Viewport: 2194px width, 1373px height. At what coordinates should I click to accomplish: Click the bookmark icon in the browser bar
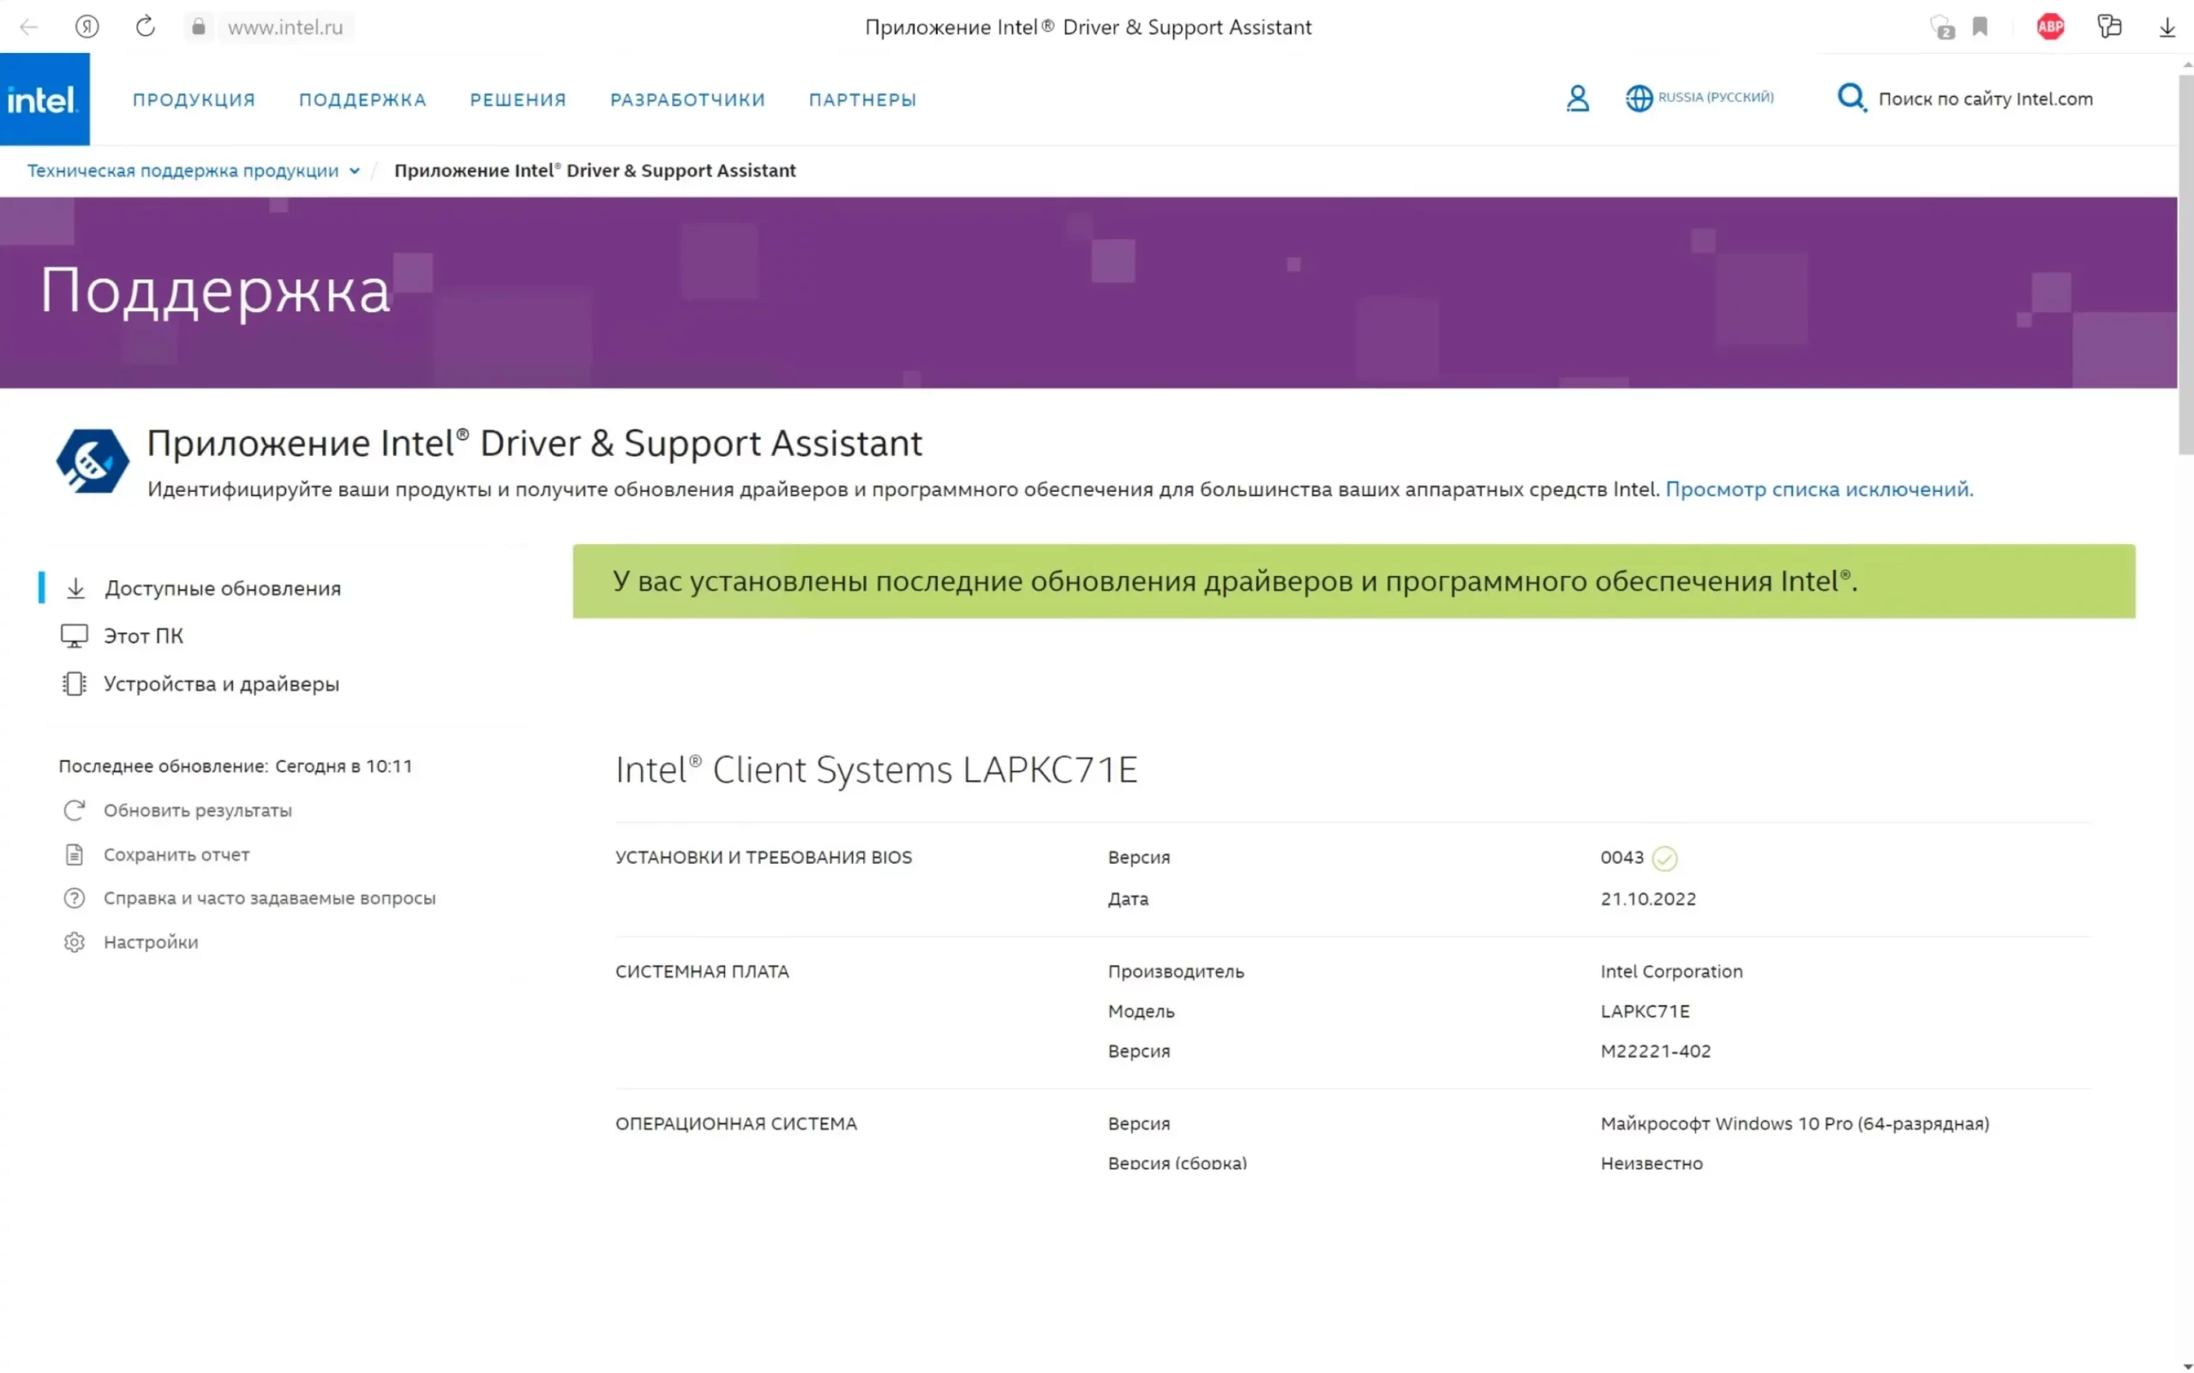click(1980, 27)
